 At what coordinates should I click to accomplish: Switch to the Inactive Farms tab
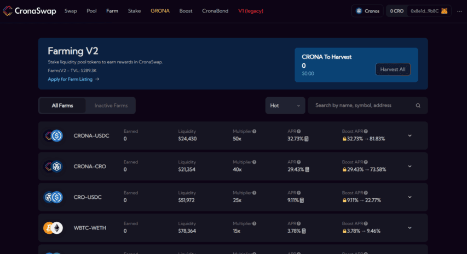[111, 105]
